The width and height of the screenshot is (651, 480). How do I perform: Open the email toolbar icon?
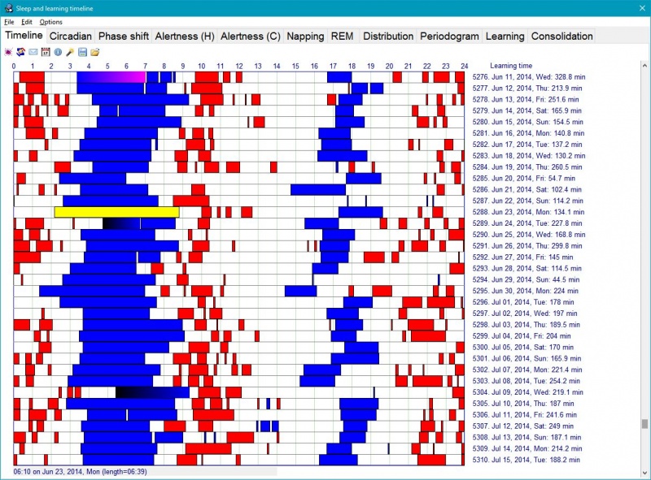[x=31, y=51]
